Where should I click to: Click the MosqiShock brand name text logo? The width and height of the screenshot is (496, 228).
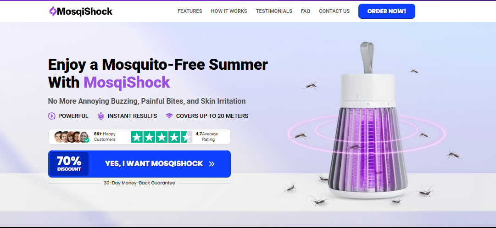click(85, 11)
